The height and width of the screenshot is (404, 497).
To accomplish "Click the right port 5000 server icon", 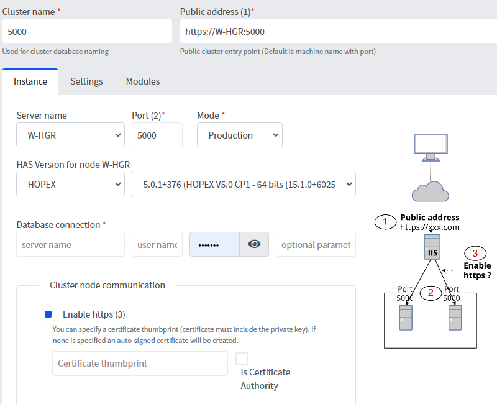I will [455, 318].
